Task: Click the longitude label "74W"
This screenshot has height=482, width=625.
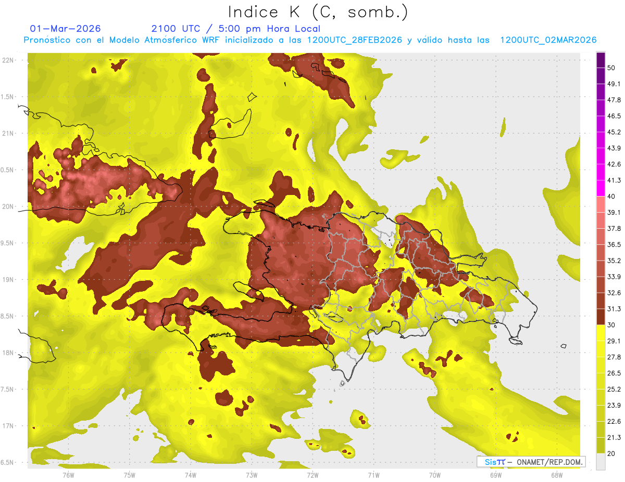Action: (191, 475)
